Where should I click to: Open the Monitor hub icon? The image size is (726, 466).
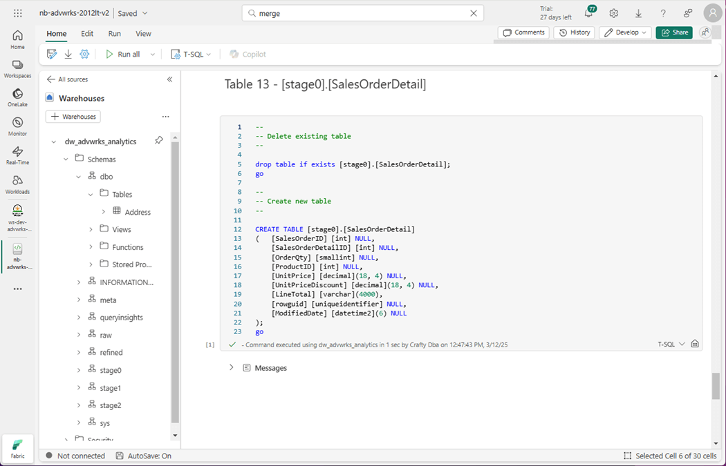(17, 126)
